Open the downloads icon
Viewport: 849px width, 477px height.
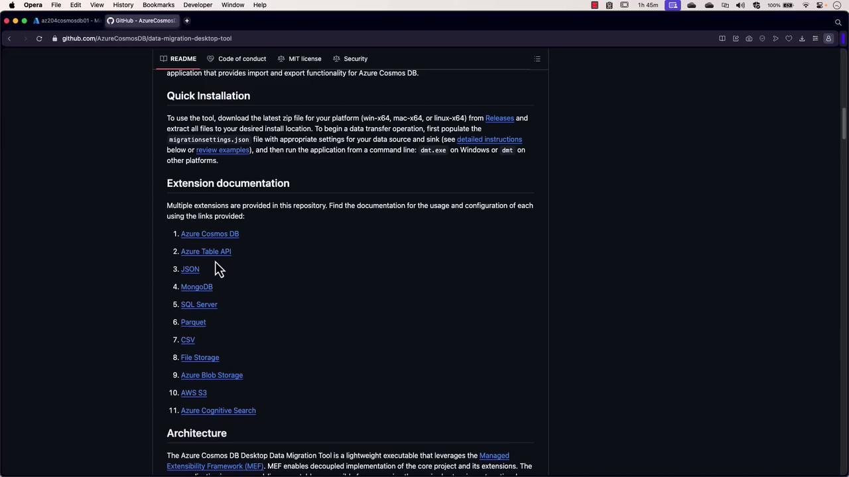pyautogui.click(x=802, y=38)
